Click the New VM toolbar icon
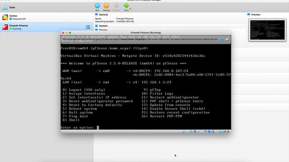Image resolution: width=289 pixels, height=162 pixels. click(98, 6)
